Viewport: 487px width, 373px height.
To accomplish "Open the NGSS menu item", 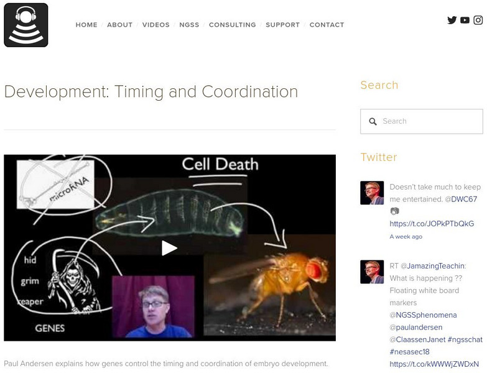I will click(189, 25).
